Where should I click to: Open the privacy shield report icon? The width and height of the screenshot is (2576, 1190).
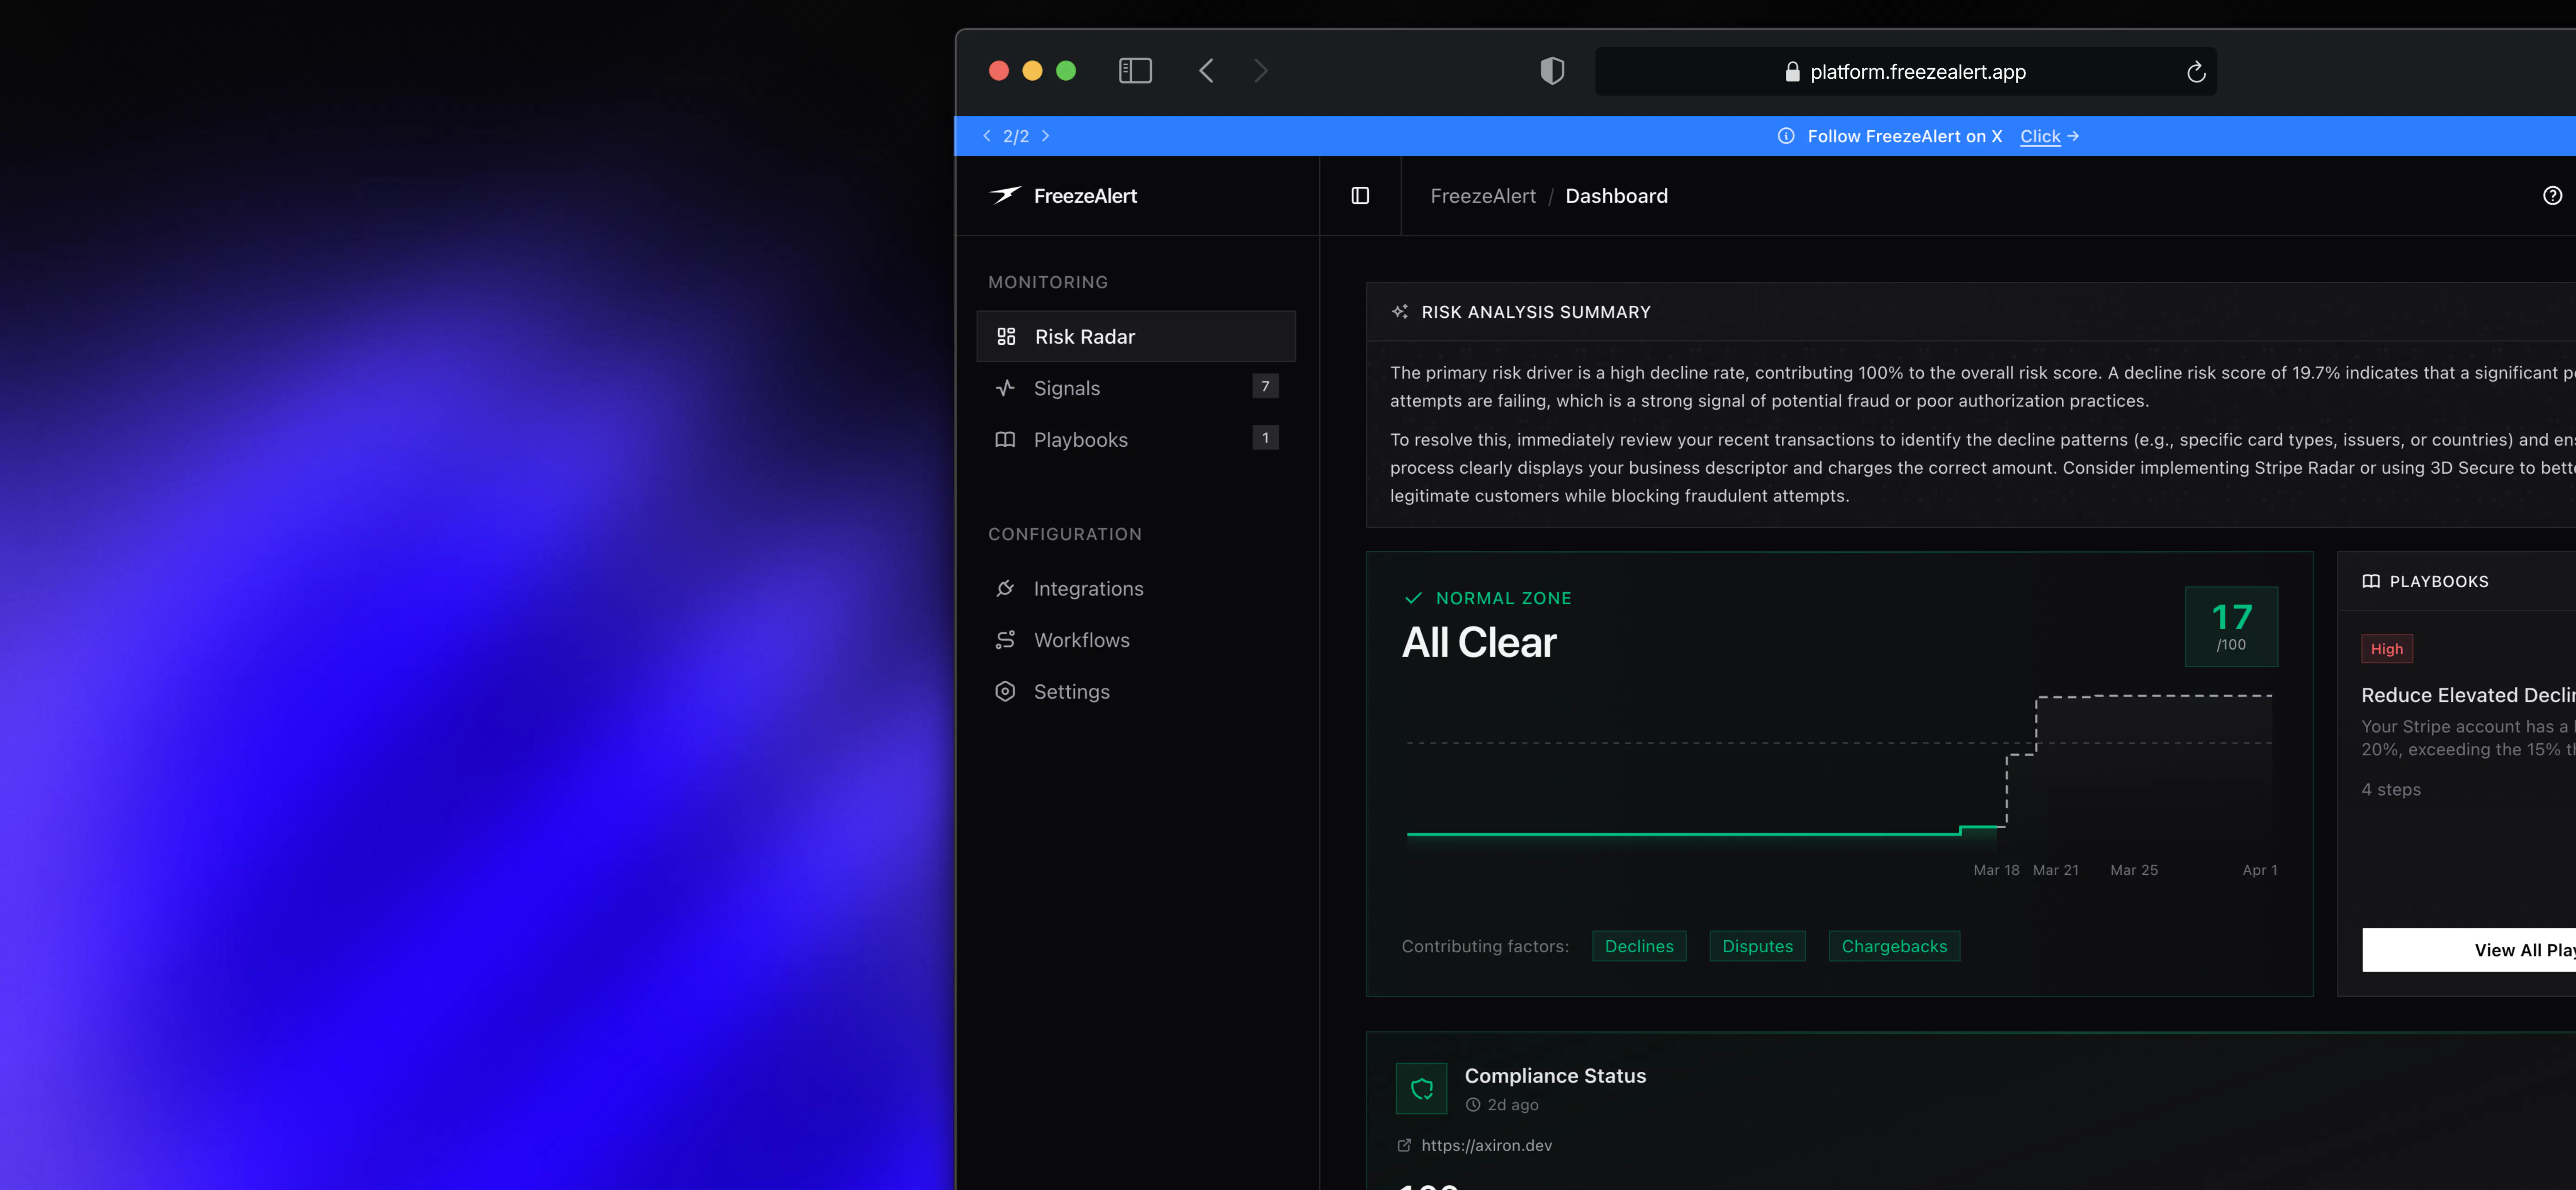(x=1552, y=71)
